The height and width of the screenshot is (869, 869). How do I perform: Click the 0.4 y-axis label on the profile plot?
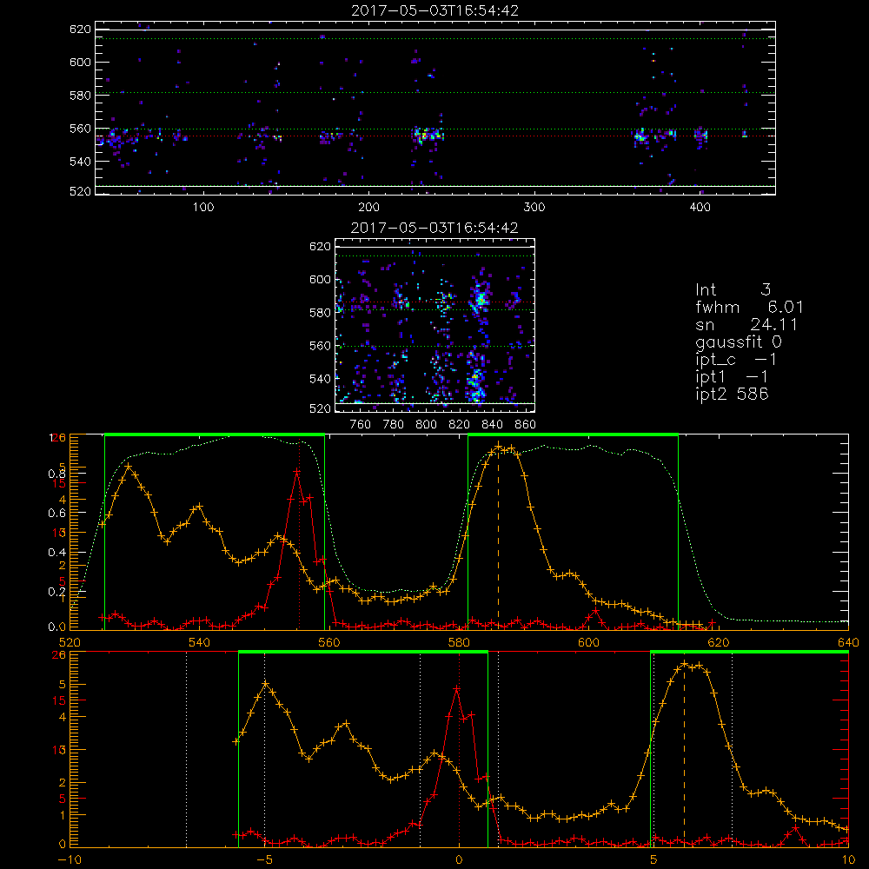coord(57,553)
